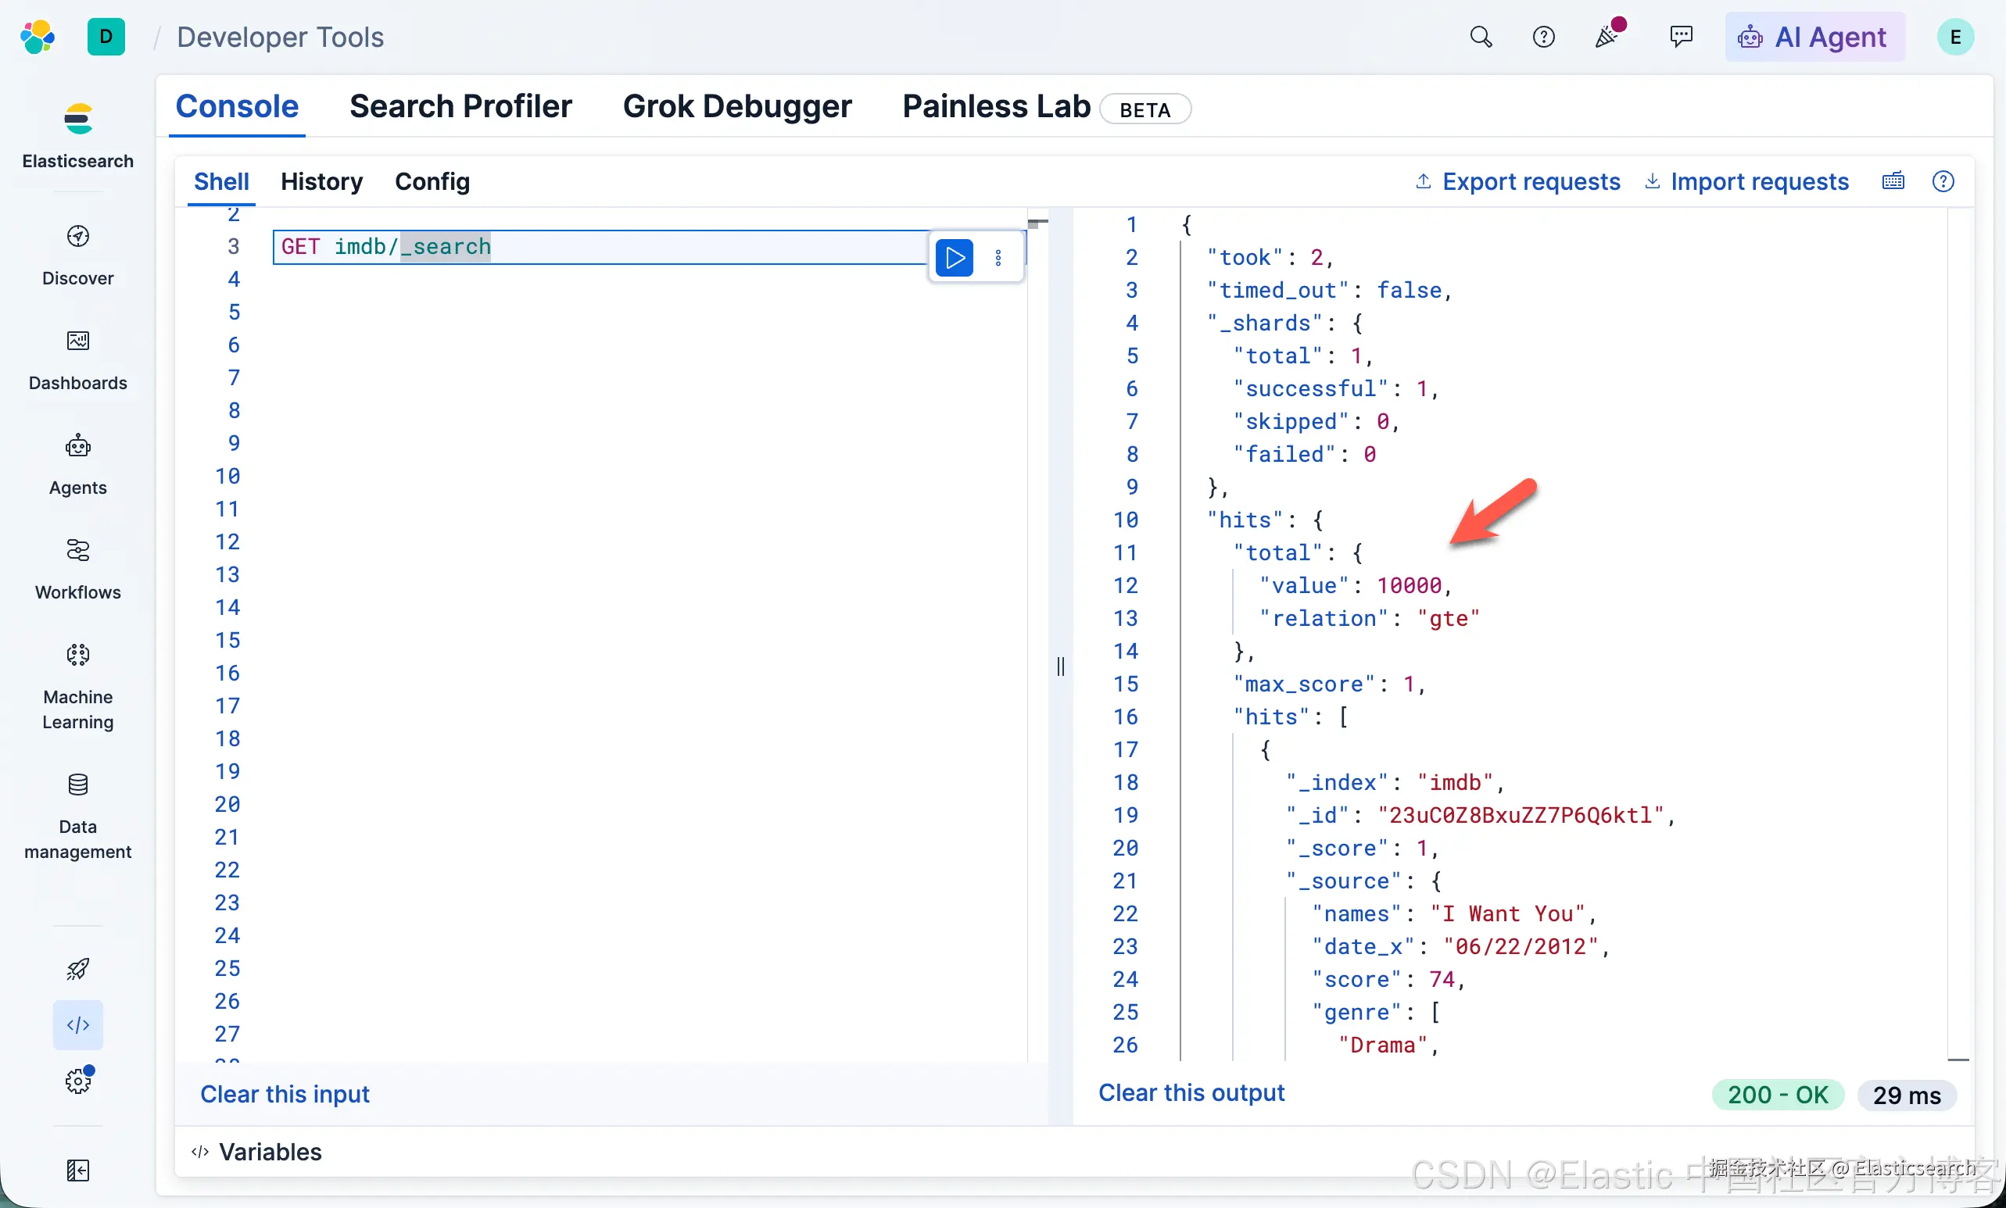Click the 200 - OK status badge
2006x1208 pixels.
[1778, 1095]
